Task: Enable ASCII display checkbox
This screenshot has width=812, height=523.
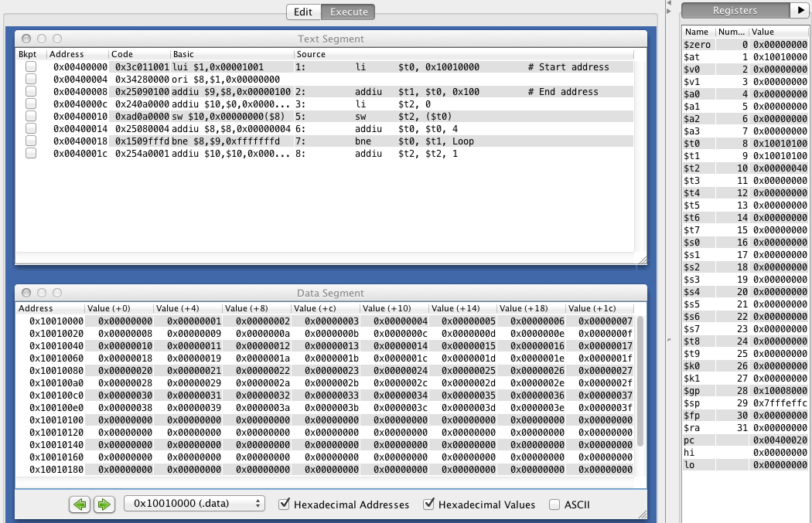Action: pos(554,504)
